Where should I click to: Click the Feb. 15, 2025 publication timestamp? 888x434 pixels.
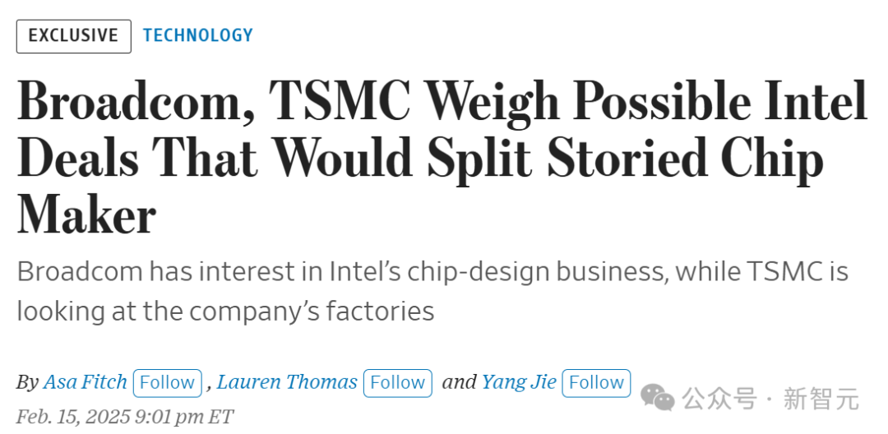pyautogui.click(x=125, y=417)
